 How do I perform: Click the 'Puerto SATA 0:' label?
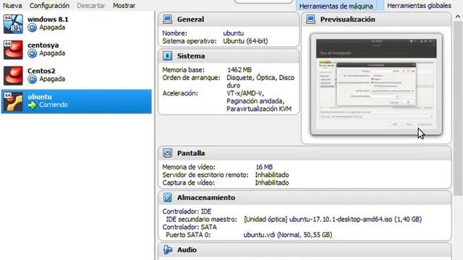(x=188, y=235)
